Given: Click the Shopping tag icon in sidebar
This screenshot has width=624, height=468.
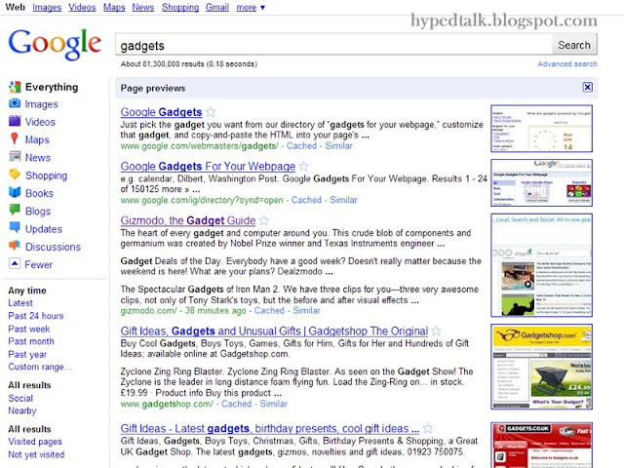Looking at the screenshot, I should click(x=15, y=175).
